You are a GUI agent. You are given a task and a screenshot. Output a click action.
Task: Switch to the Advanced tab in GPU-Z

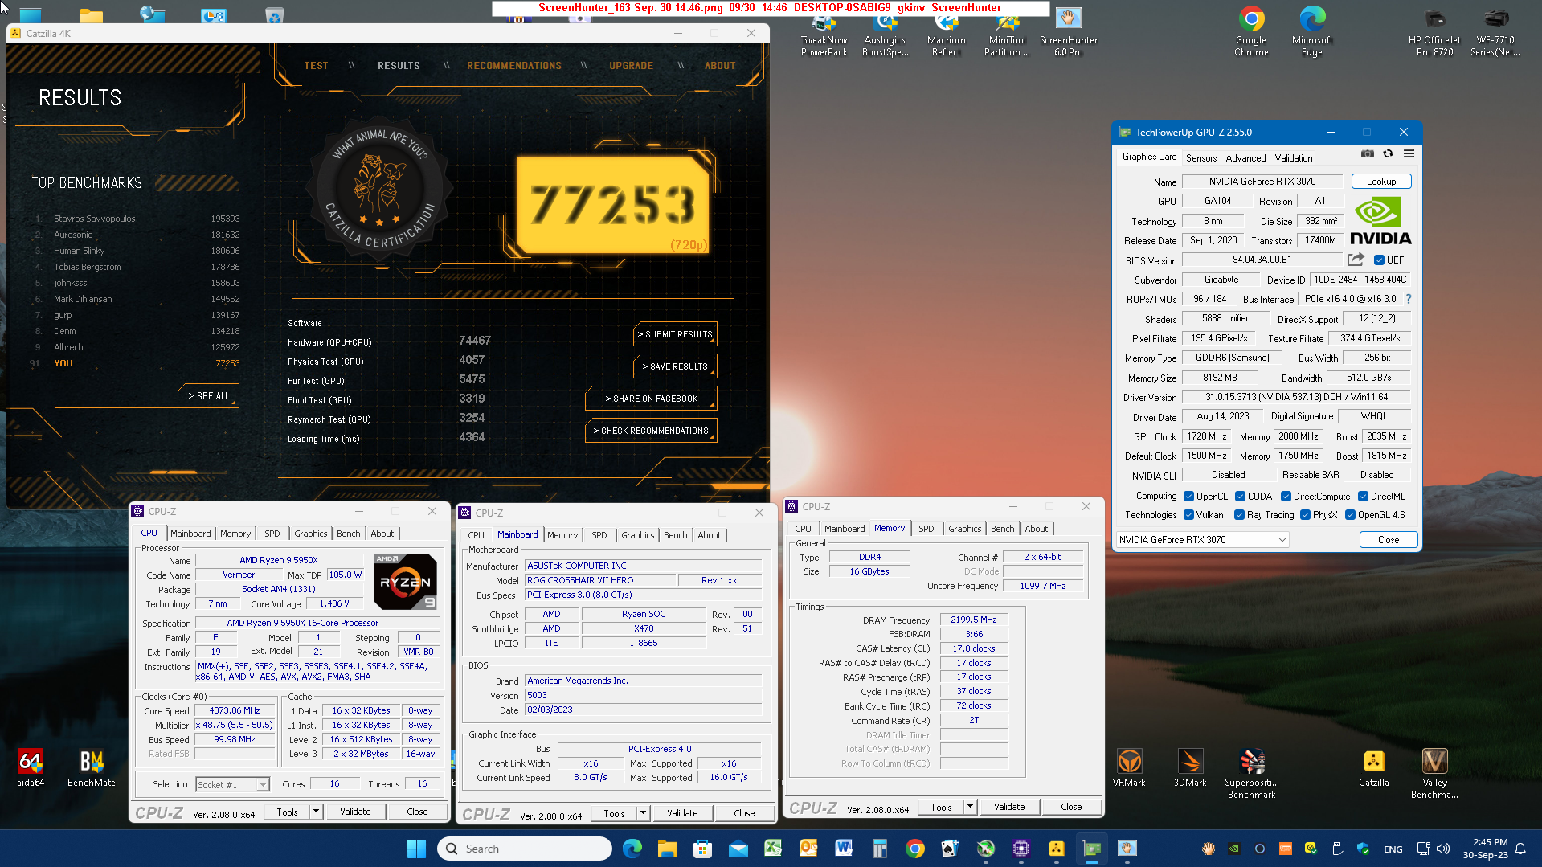(1245, 158)
